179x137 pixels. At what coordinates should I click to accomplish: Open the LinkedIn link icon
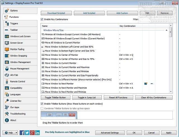(37, 133)
